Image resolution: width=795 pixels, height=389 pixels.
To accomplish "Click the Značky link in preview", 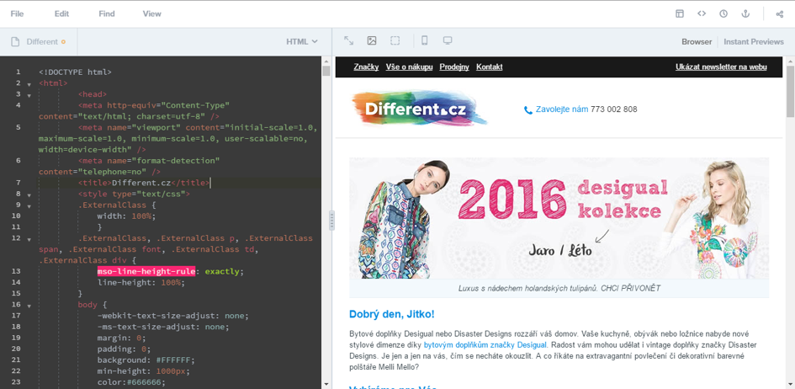I will [x=366, y=67].
